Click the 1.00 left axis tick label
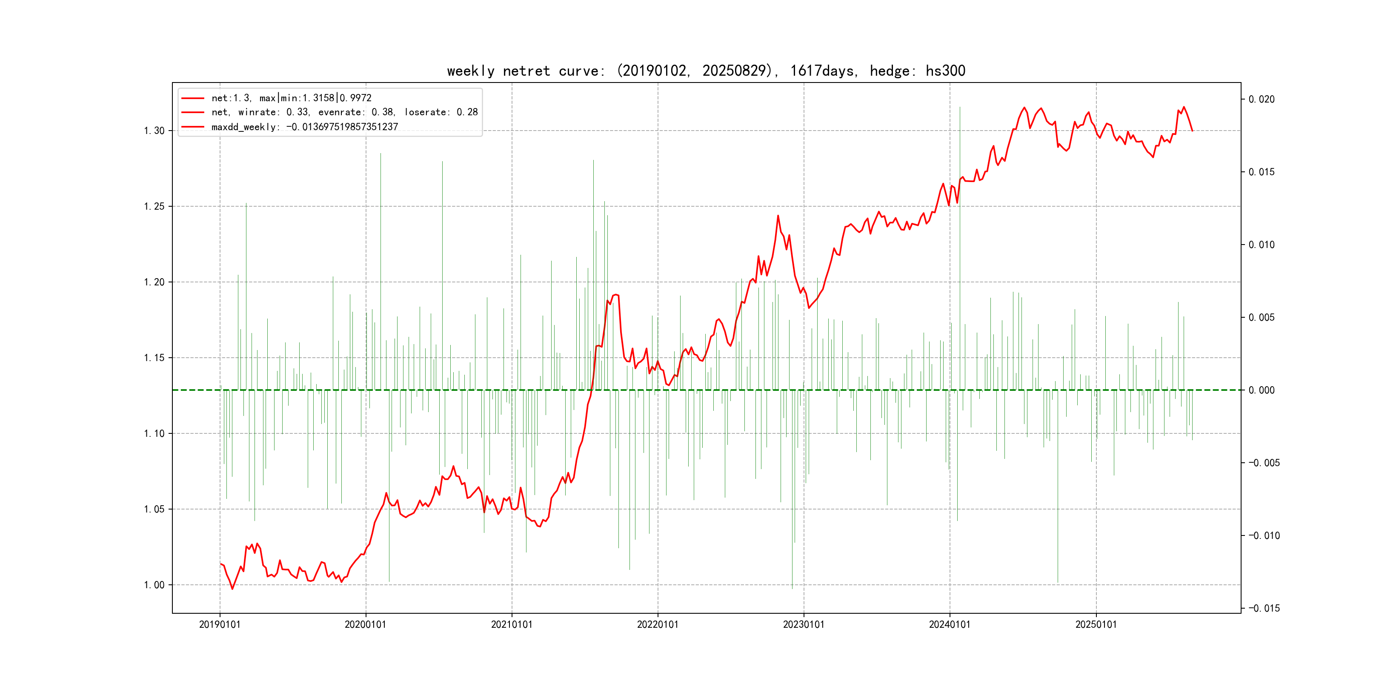 (154, 585)
